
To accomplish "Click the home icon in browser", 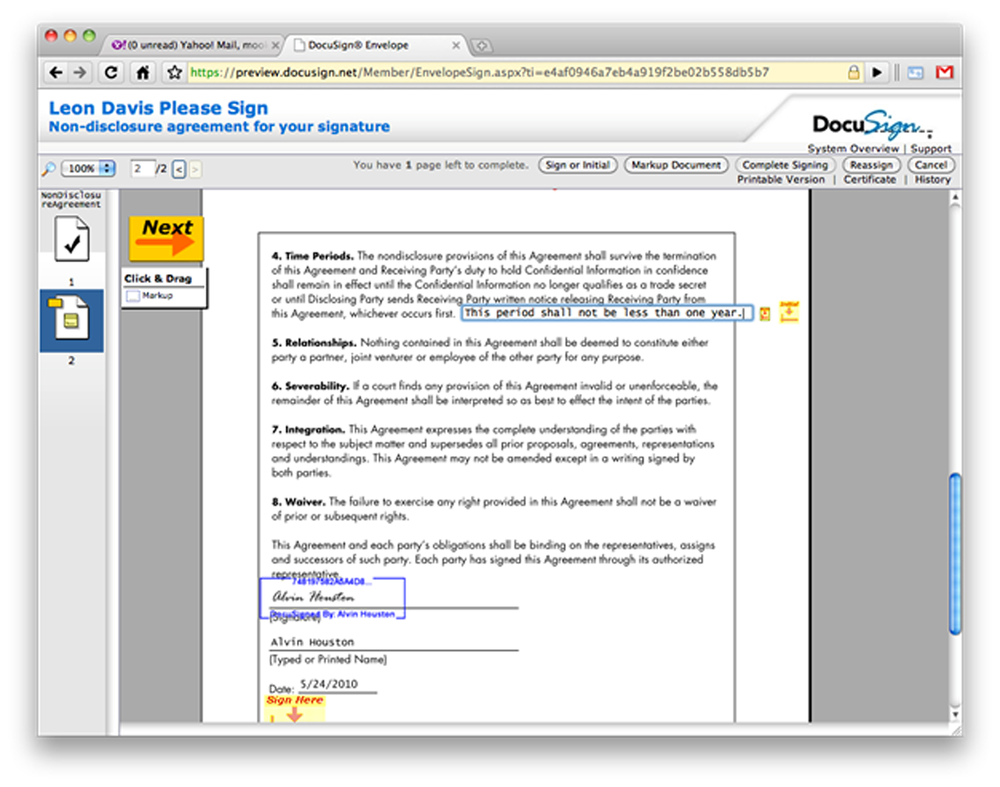I will (x=143, y=72).
